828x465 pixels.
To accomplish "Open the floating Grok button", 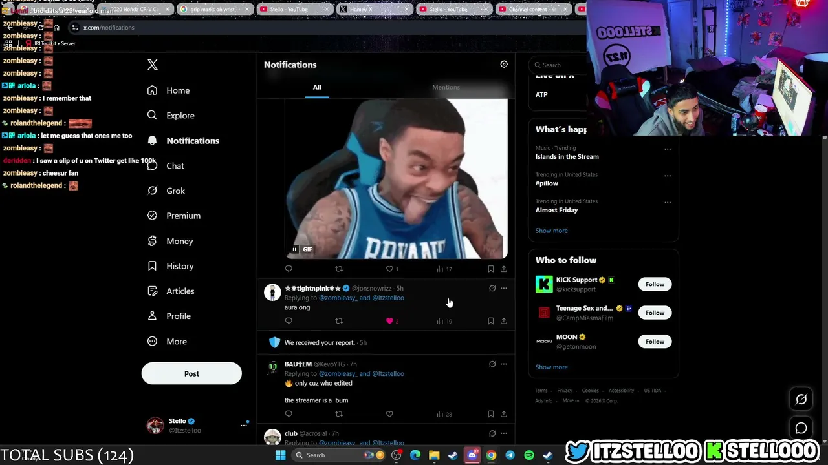I will (x=801, y=399).
